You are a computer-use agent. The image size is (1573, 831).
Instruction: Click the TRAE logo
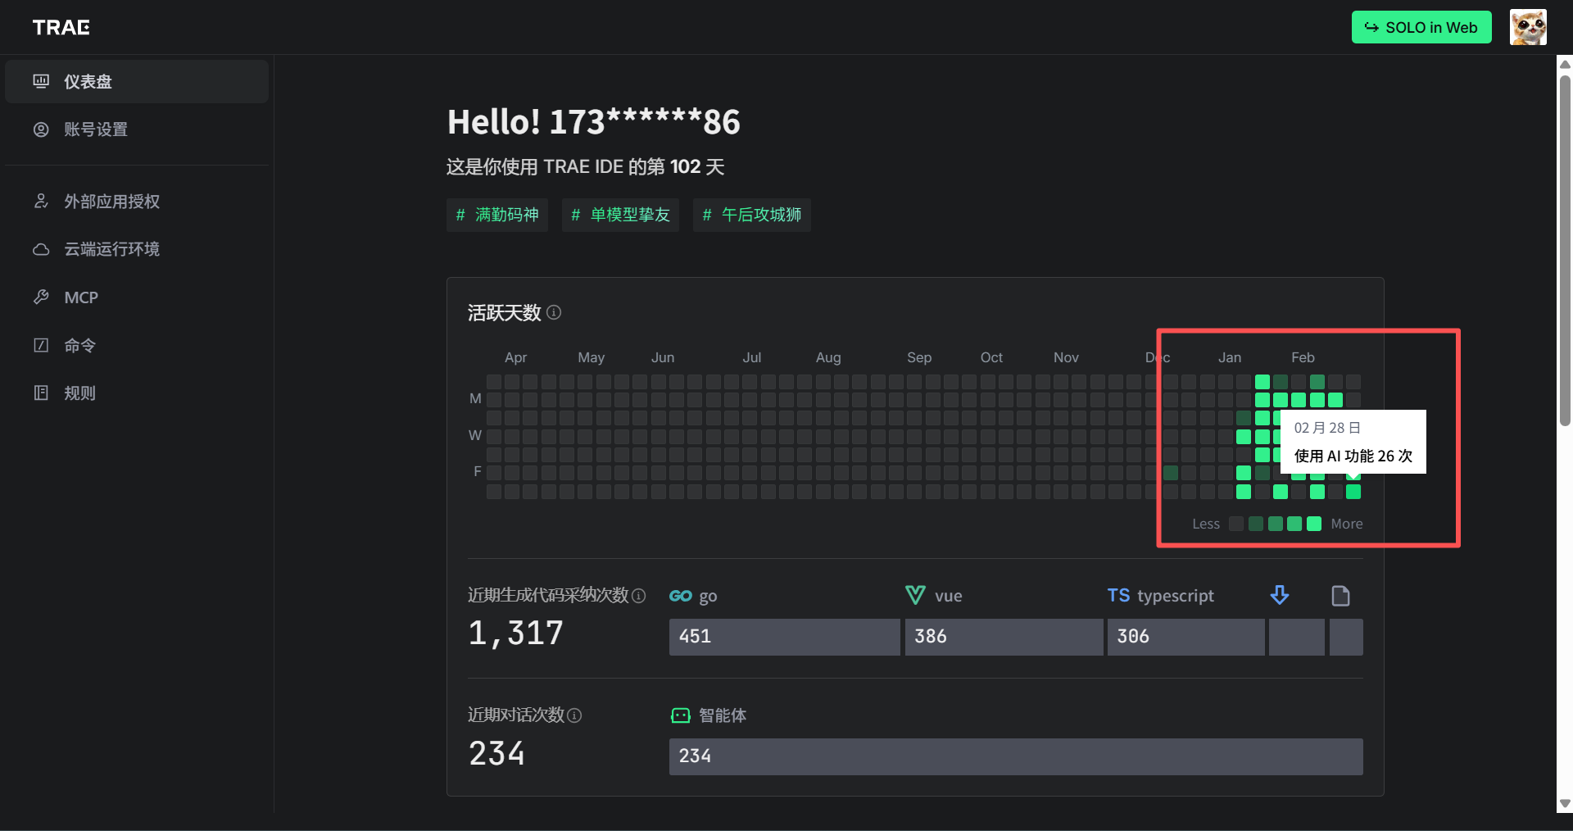click(61, 27)
